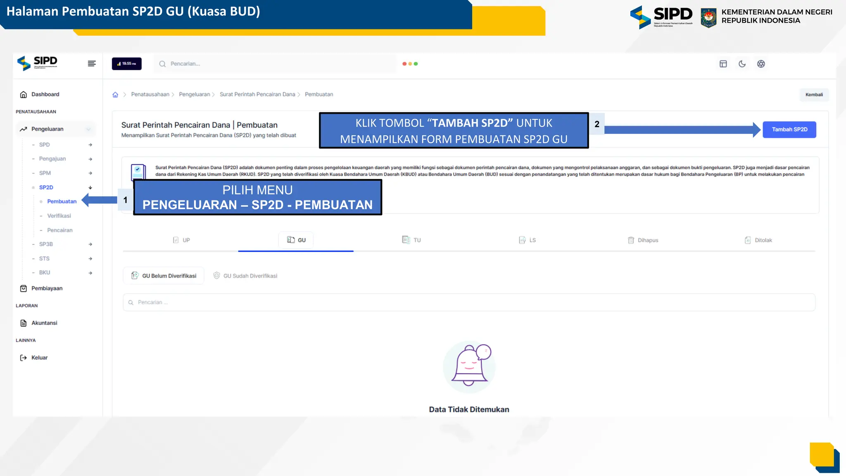Expand the SPD submenu arrow
The width and height of the screenshot is (846, 476).
click(90, 145)
